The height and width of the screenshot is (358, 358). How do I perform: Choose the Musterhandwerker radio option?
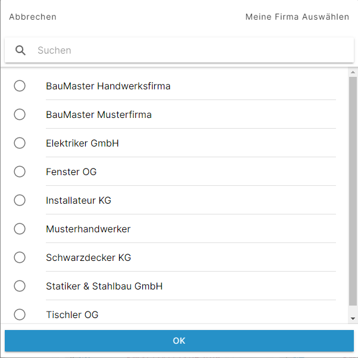(20, 229)
